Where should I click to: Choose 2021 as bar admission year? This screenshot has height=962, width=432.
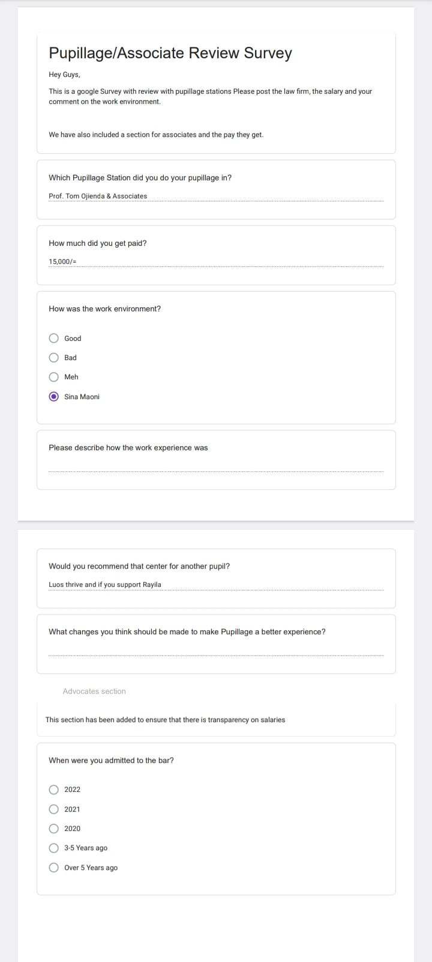(54, 809)
